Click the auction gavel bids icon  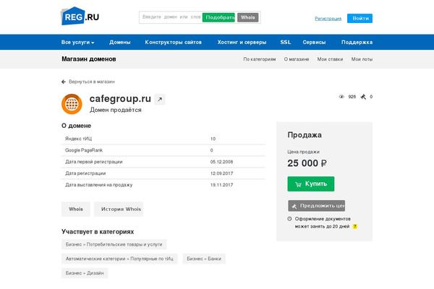[x=363, y=97]
